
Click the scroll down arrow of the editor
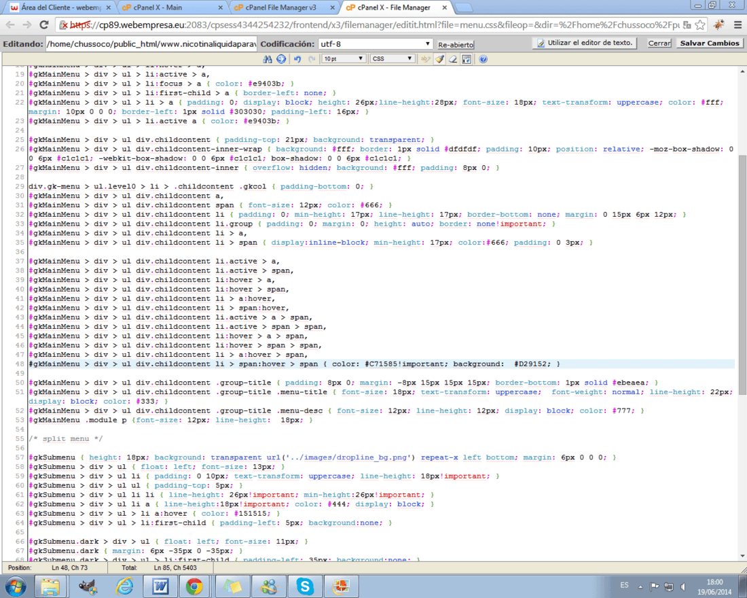click(743, 556)
